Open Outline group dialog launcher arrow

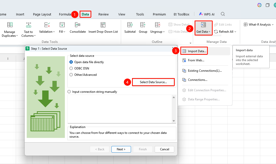point(190,43)
